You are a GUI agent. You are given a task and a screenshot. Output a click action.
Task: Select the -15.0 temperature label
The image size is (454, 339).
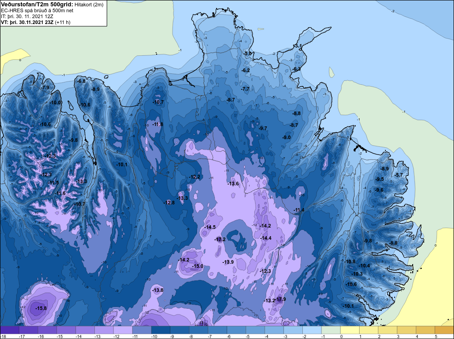(198, 266)
